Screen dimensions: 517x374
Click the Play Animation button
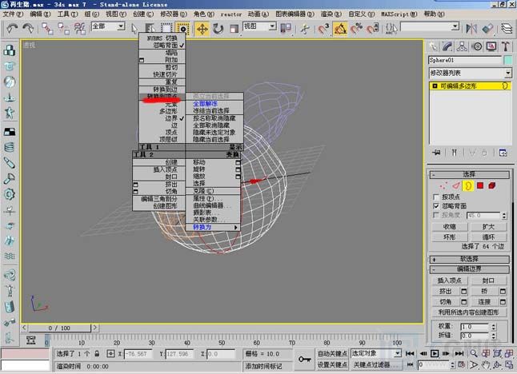[435, 353]
